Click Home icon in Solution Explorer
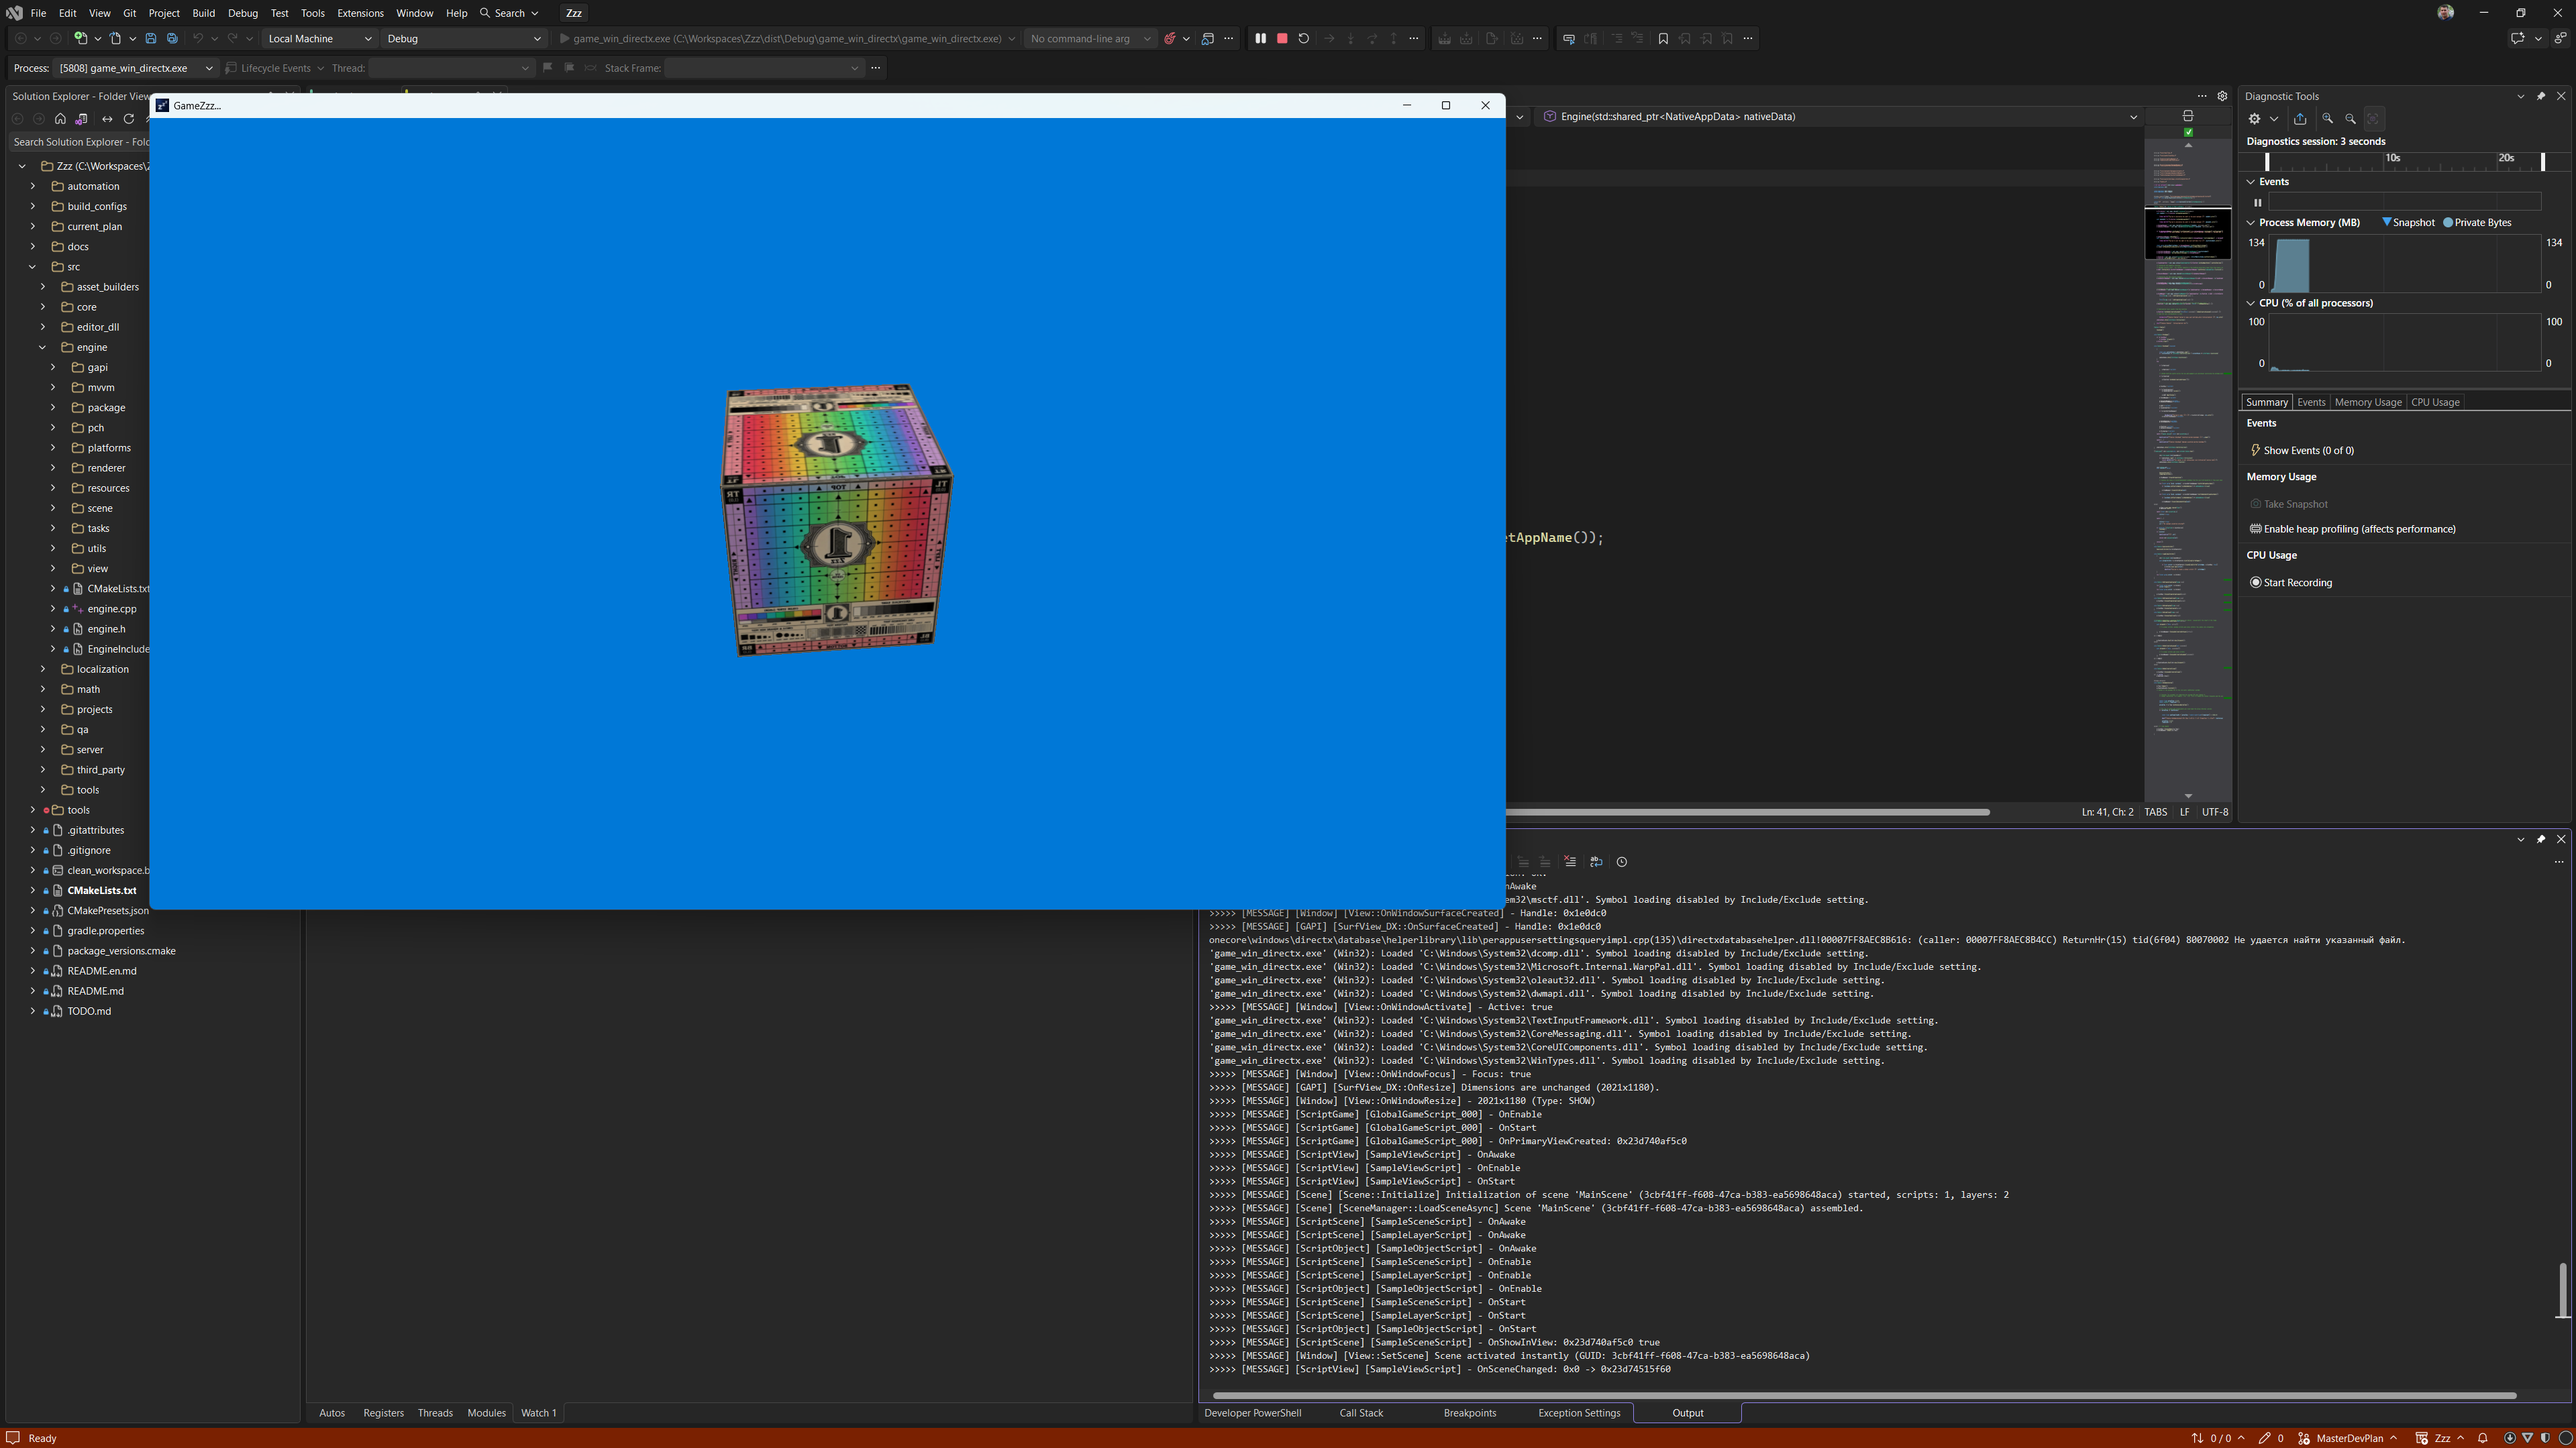This screenshot has width=2576, height=1448. click(60, 119)
